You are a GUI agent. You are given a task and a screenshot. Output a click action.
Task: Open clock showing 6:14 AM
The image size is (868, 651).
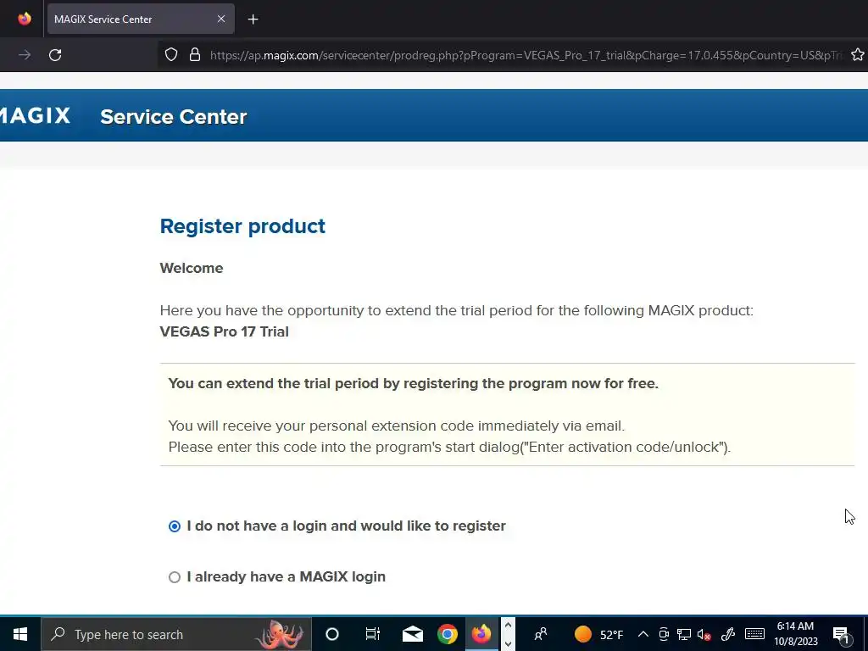pos(795,634)
